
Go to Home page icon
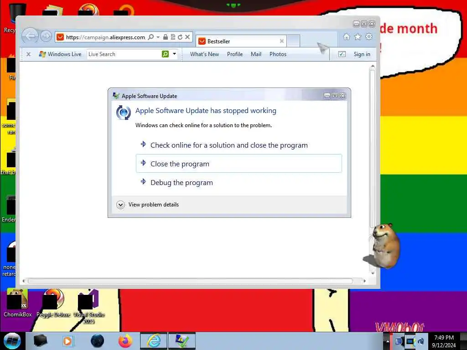tap(347, 36)
